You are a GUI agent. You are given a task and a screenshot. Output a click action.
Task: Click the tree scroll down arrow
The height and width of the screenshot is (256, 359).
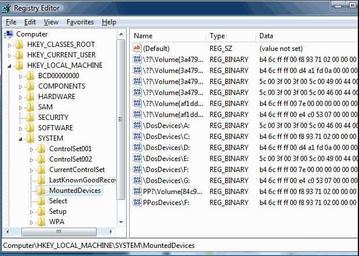[x=121, y=222]
